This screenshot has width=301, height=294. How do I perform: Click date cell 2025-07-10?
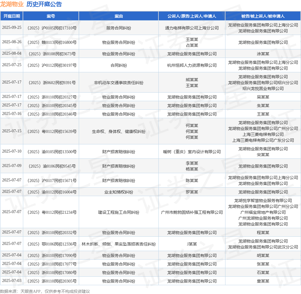(x=12, y=151)
